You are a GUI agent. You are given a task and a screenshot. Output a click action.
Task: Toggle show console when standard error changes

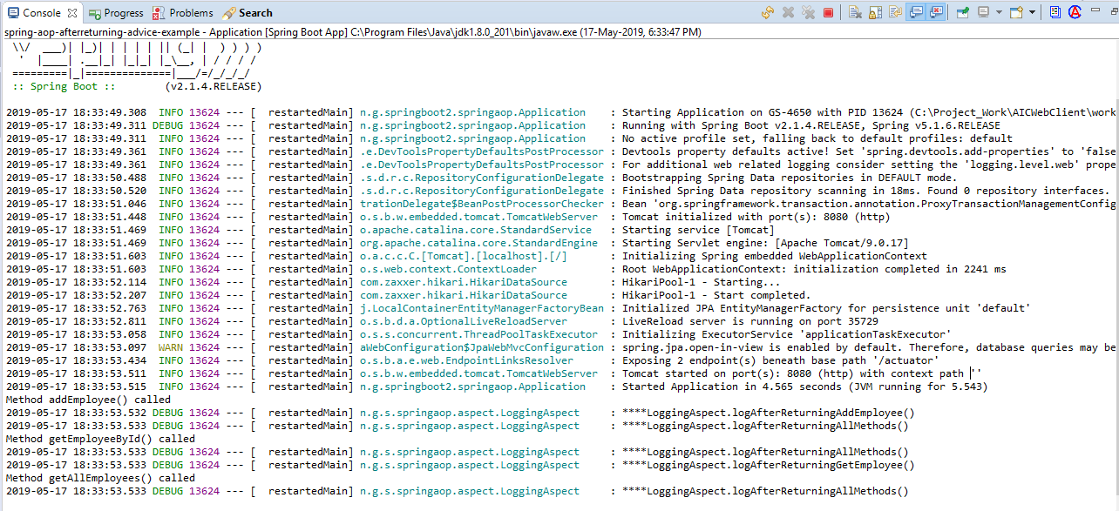tap(936, 12)
